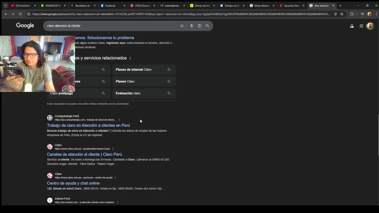The width and height of the screenshot is (379, 213).
Task: Click magnifier icon on Planes de Internet Claro
Action: (169, 70)
